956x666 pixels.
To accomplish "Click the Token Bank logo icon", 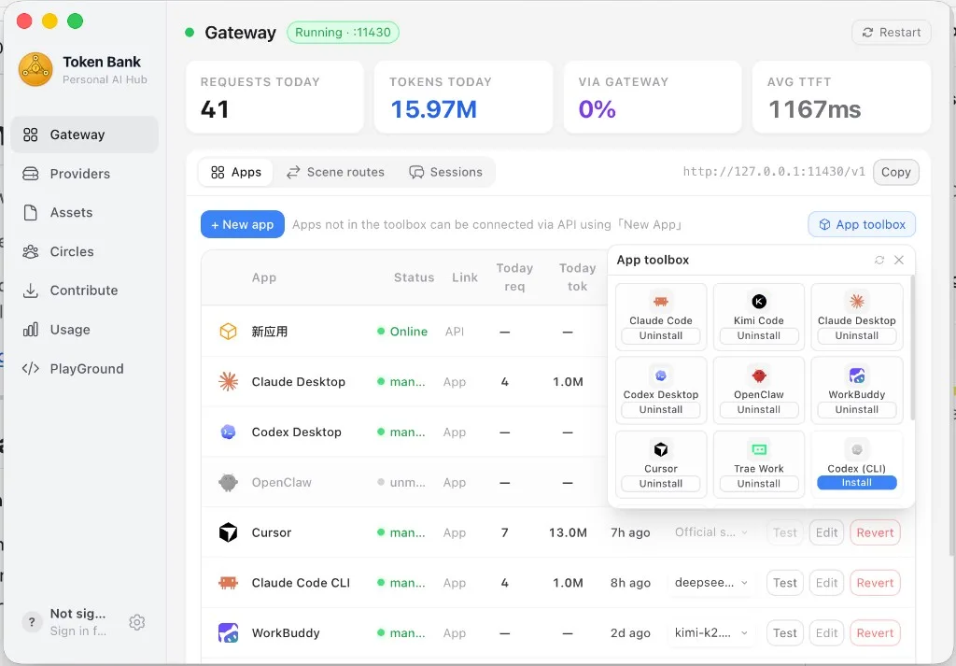I will tap(35, 69).
